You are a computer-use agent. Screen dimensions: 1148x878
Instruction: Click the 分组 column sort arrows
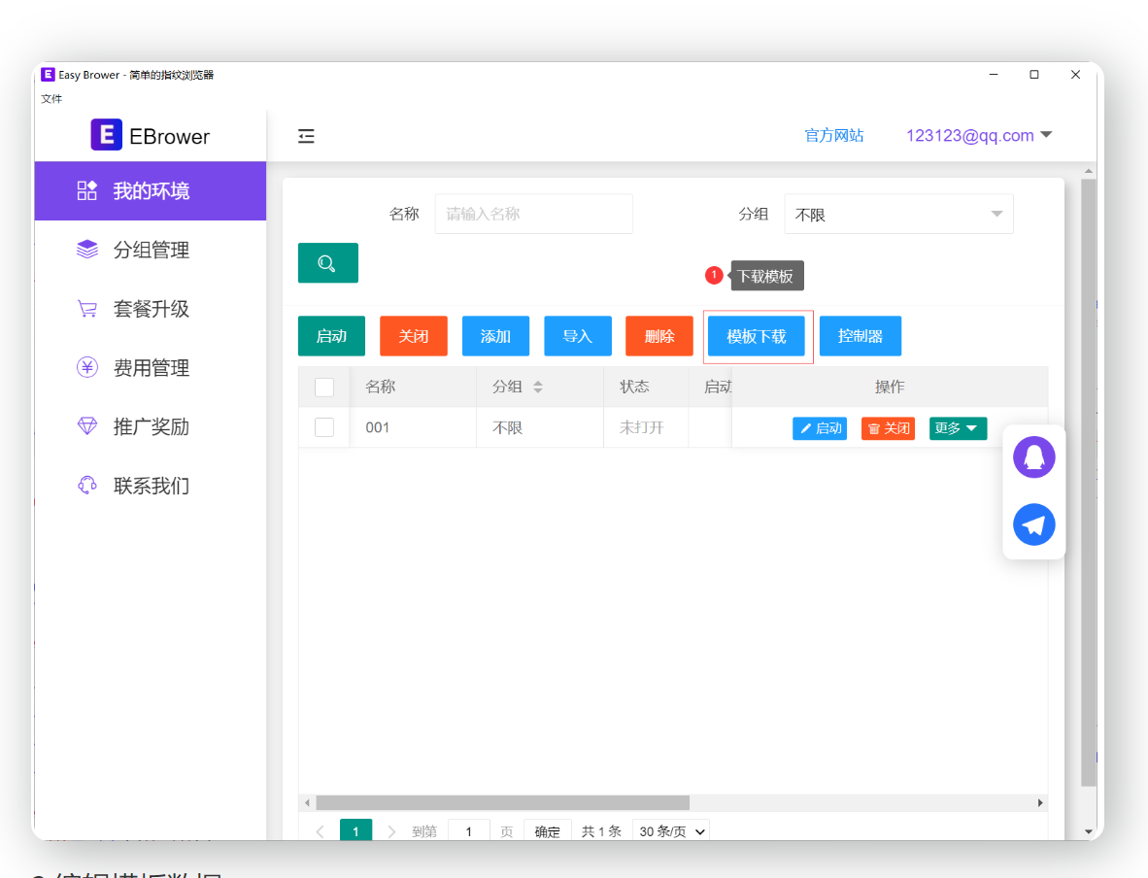click(537, 387)
